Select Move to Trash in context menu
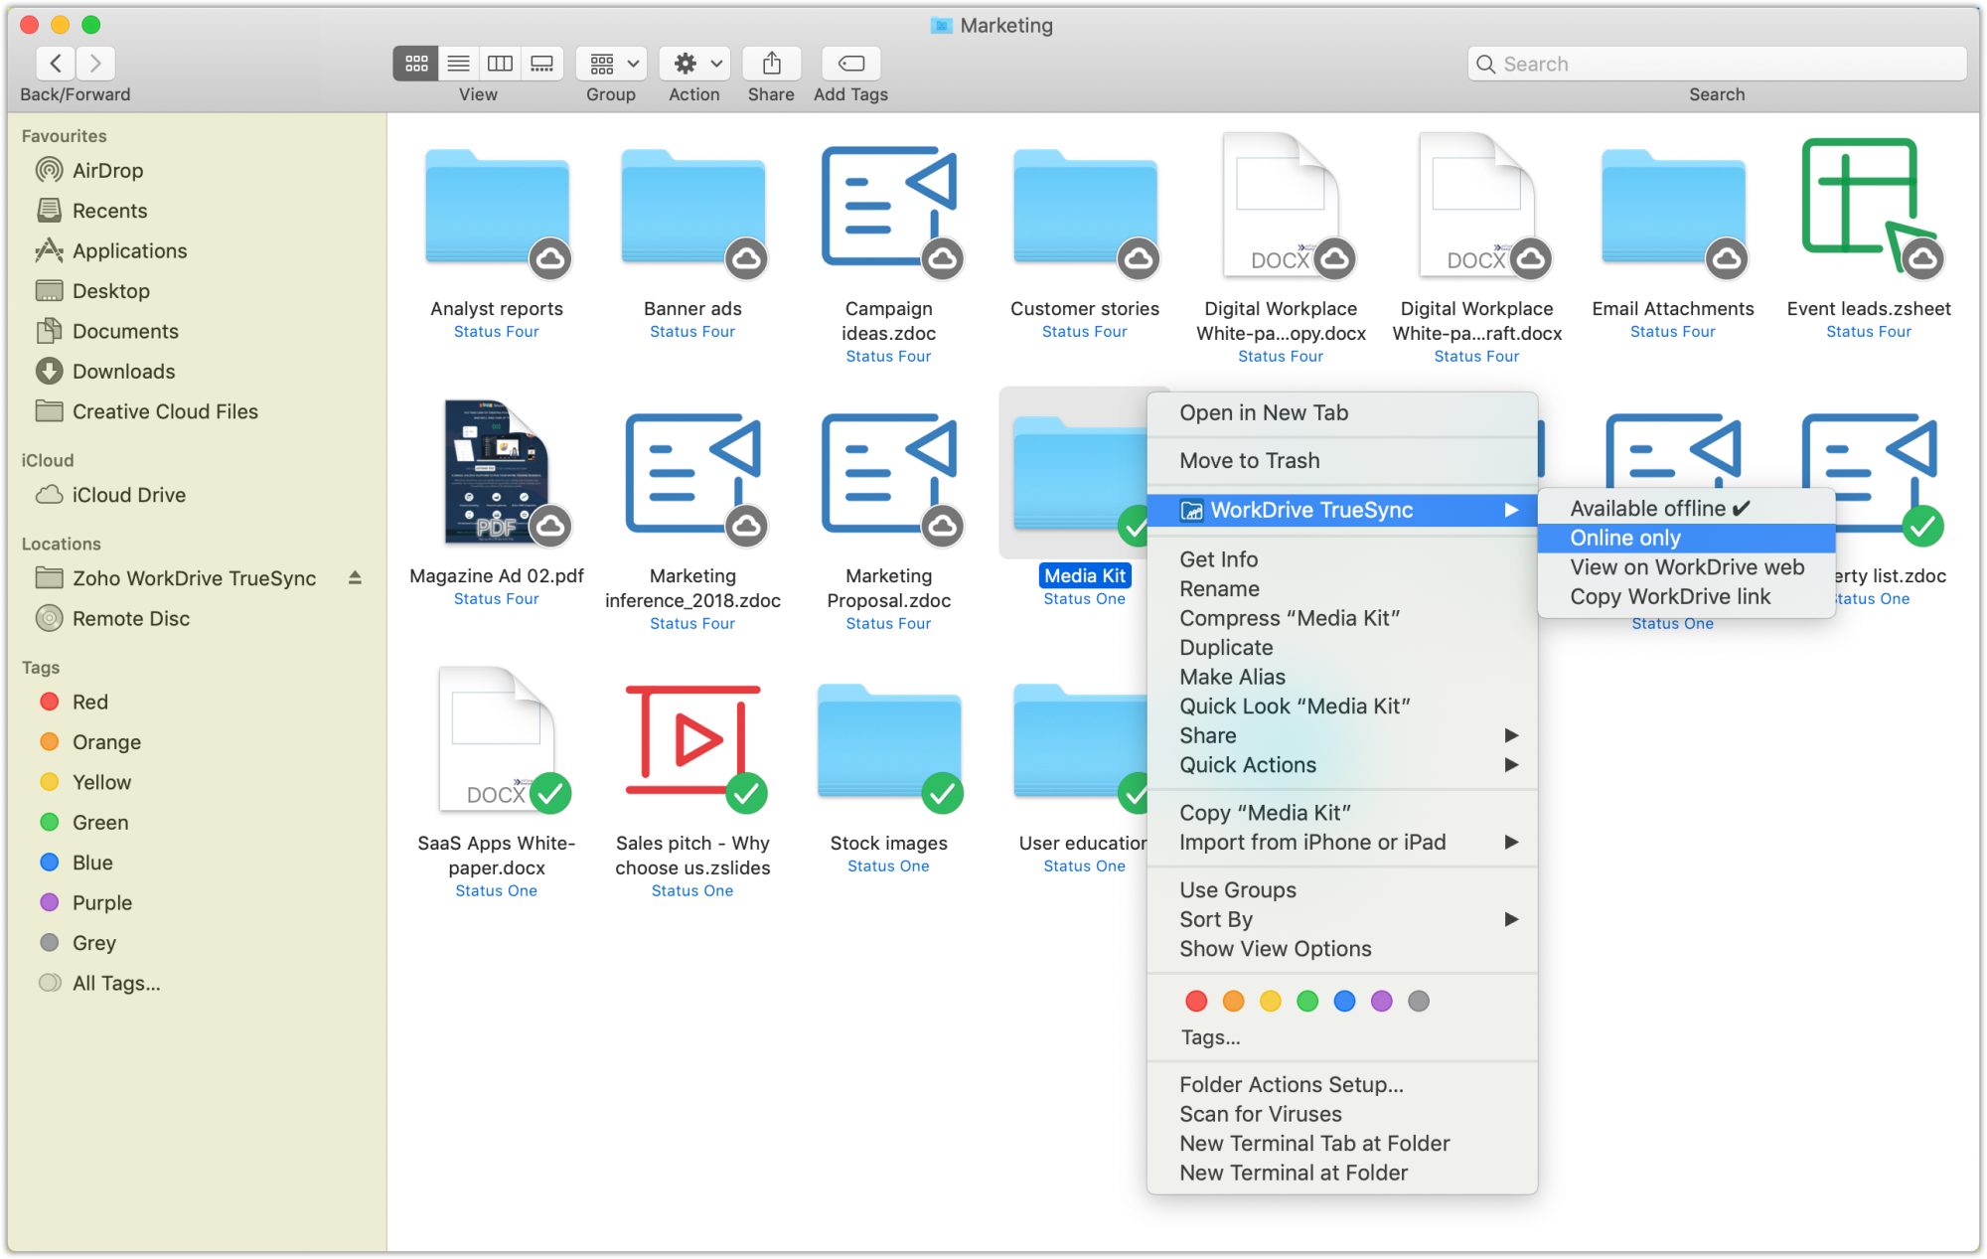The height and width of the screenshot is (1259, 1987). click(1251, 460)
